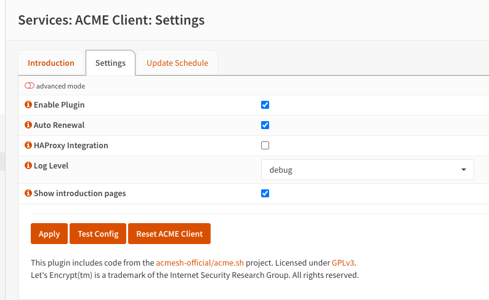Open the Log Level debug dropdown
The image size is (489, 300).
tap(368, 170)
